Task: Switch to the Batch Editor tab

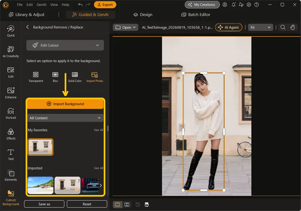Action: (x=196, y=14)
